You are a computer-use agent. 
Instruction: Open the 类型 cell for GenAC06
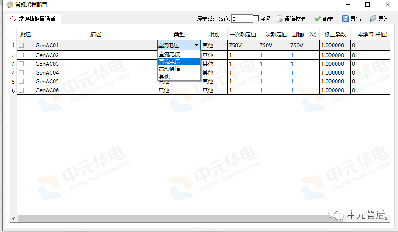coord(179,90)
